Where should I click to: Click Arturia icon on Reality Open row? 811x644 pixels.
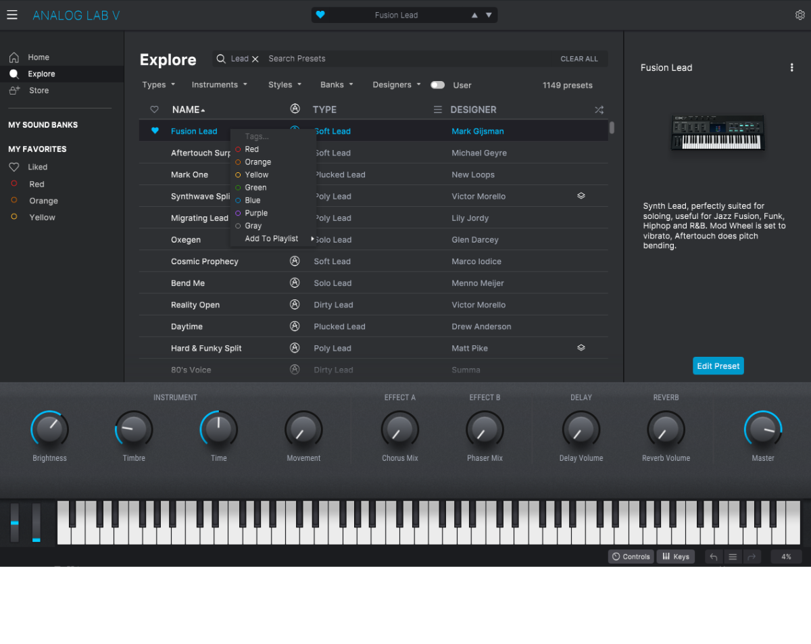[295, 304]
